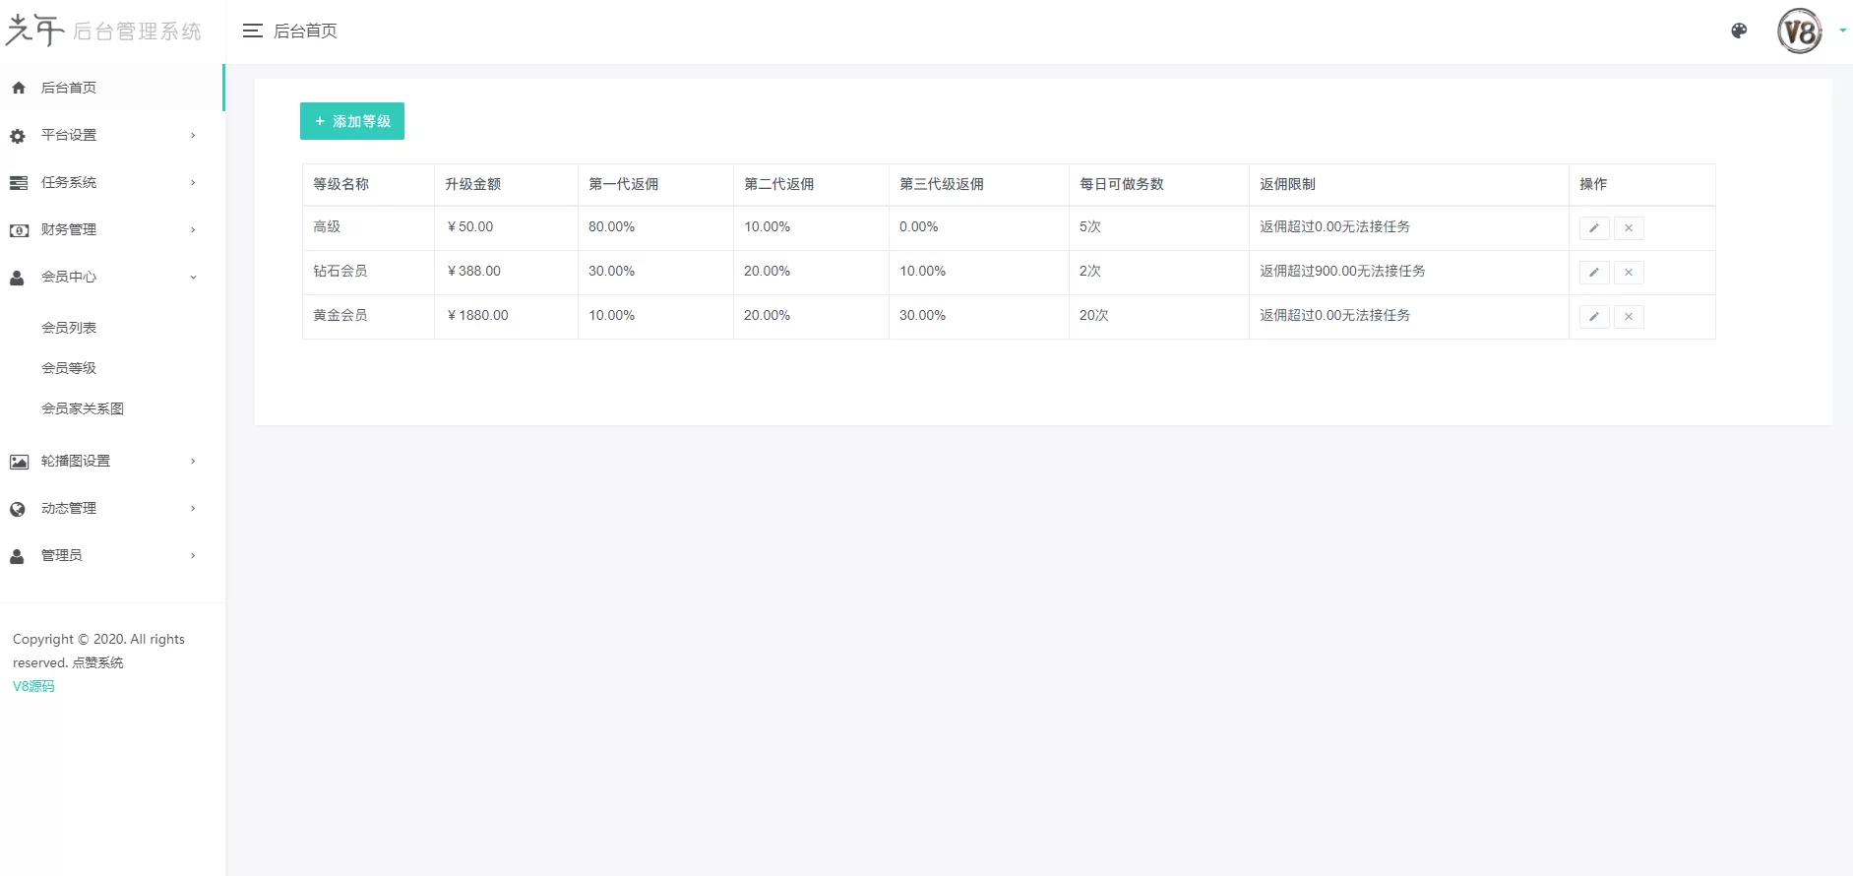
Task: Toggle the sidebar with the hamburger icon
Action: pyautogui.click(x=253, y=31)
